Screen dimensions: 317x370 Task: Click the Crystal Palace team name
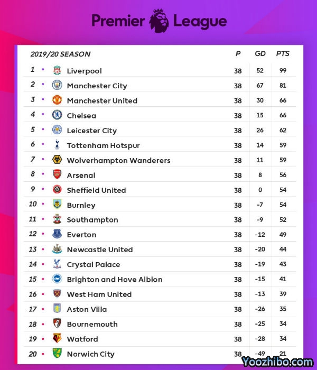[x=94, y=265]
